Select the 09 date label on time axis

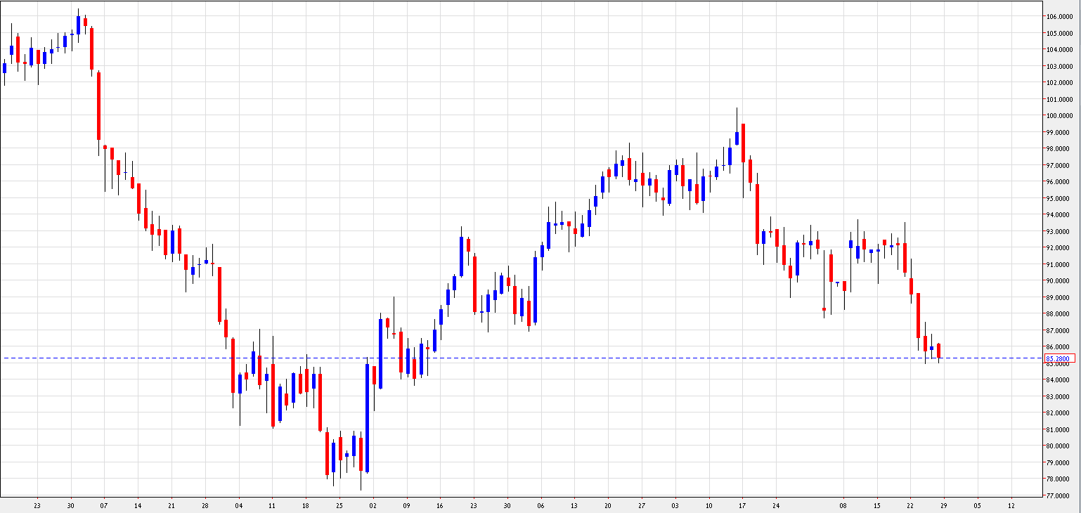(407, 505)
